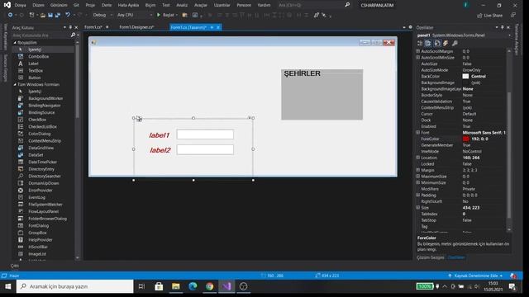Viewport: 529px width, 297px height.
Task: Pin the Araç Kutusu toolbox panel
Action: 70,27
